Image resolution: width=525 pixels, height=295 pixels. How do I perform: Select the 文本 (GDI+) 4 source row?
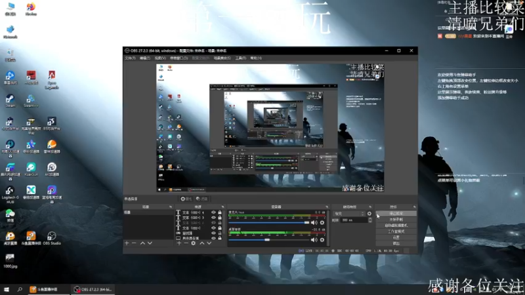(x=199, y=212)
